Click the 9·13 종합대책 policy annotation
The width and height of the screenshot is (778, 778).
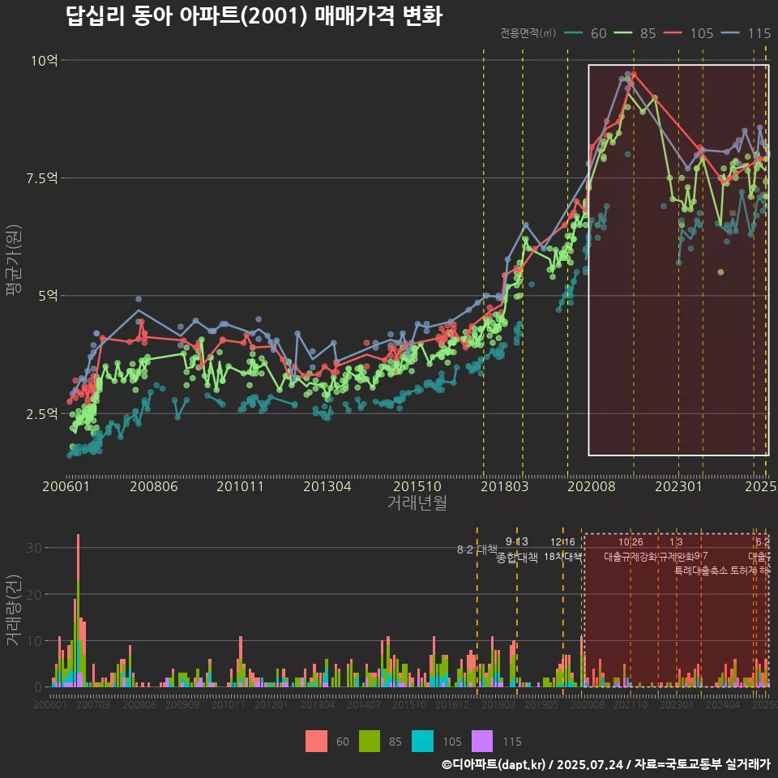517,549
